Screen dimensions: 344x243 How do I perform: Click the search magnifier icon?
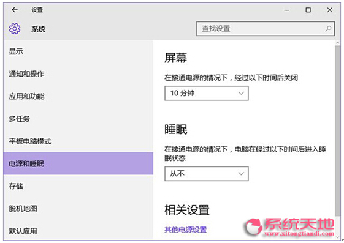(328, 28)
